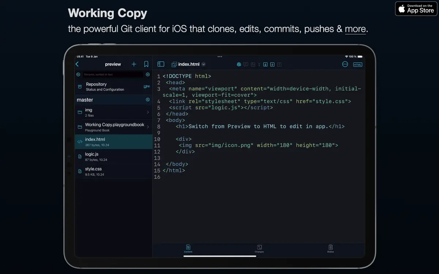Tap the comment bubble icon in editor toolbar
Viewport: 439px width, 274px height.
tap(246, 64)
